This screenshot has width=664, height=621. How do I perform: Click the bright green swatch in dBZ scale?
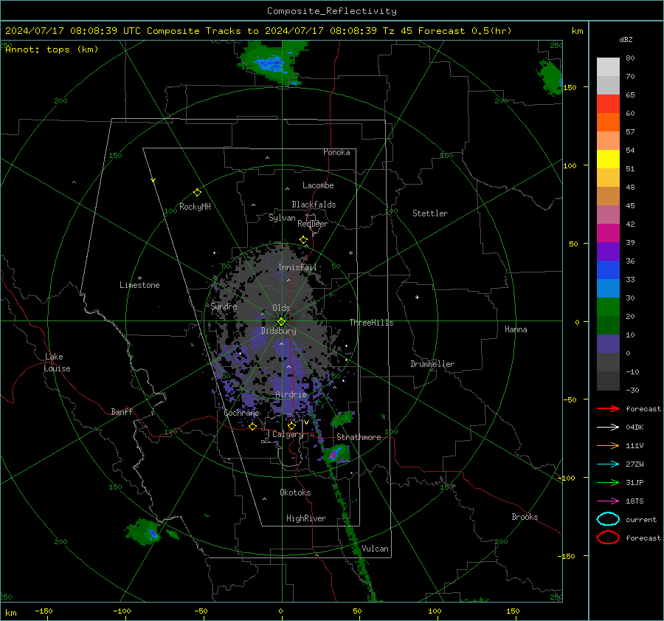(x=608, y=306)
